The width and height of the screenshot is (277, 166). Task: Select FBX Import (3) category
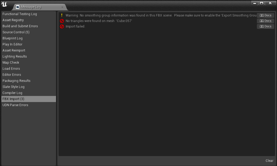(29, 99)
